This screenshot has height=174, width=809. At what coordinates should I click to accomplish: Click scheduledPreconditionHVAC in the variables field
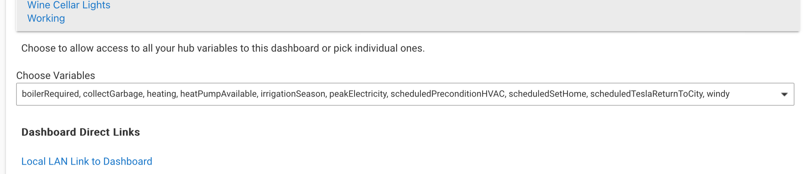[447, 94]
